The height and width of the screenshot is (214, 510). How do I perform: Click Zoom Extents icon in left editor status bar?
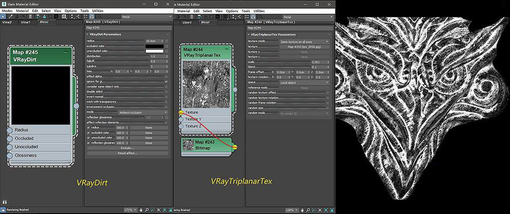(x=159, y=210)
